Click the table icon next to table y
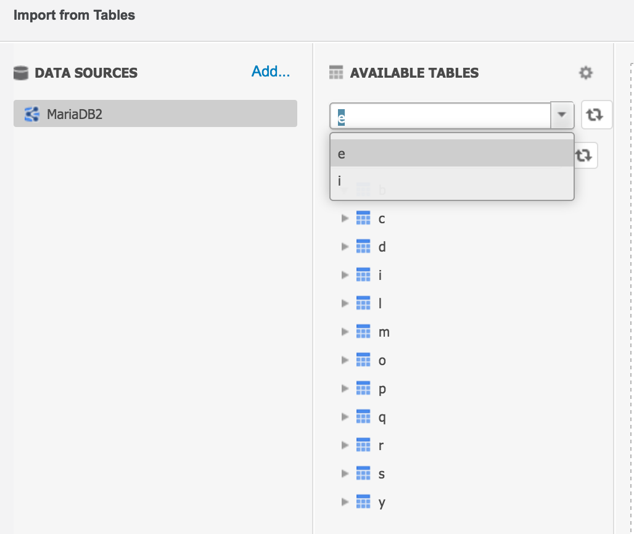This screenshot has width=634, height=534. (363, 502)
